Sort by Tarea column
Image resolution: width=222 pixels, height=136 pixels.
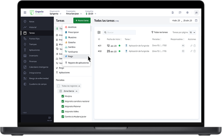[x=128, y=39]
